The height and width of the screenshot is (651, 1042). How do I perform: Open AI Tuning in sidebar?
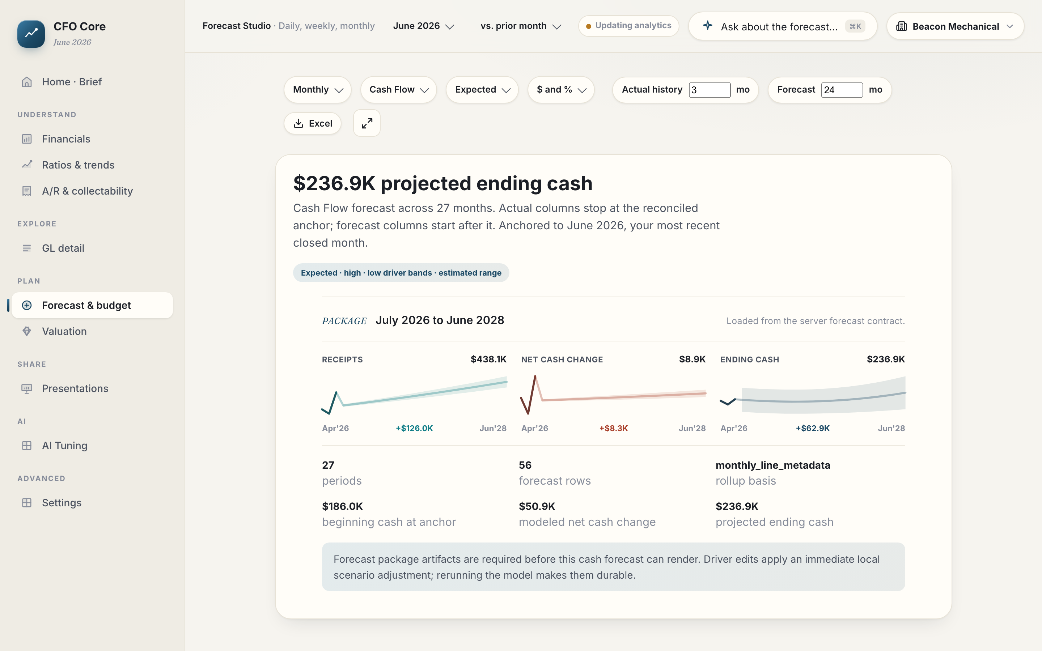coord(92,446)
